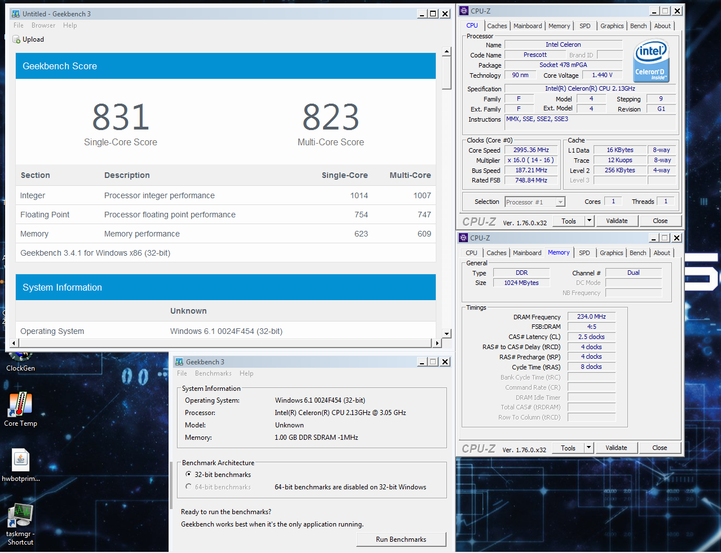Click Tools button in upper CPU-Z
This screenshot has height=553, width=721.
tap(569, 221)
